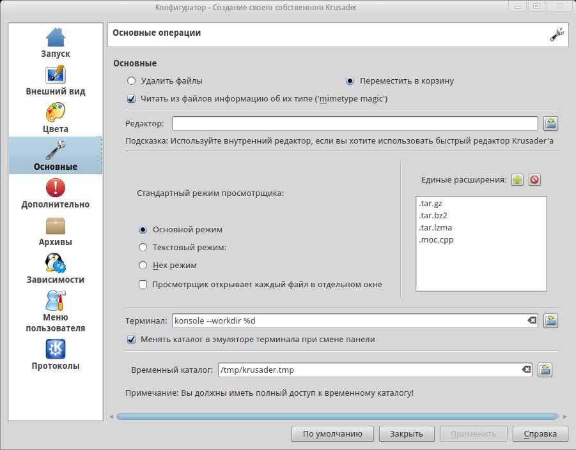Open the Внешний вид settings page

click(x=56, y=80)
